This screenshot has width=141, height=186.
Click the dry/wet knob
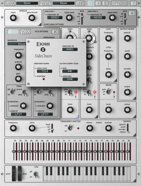tap(108, 128)
